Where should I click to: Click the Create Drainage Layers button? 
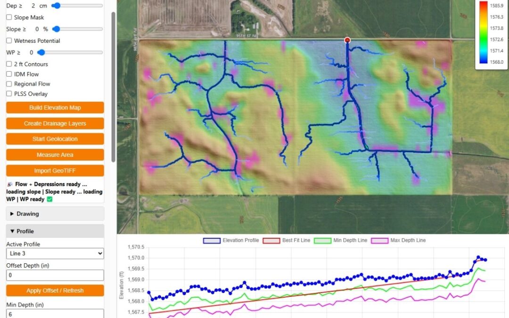(55, 123)
